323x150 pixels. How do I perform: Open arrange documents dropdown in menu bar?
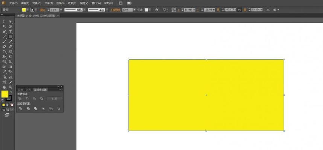point(130,3)
